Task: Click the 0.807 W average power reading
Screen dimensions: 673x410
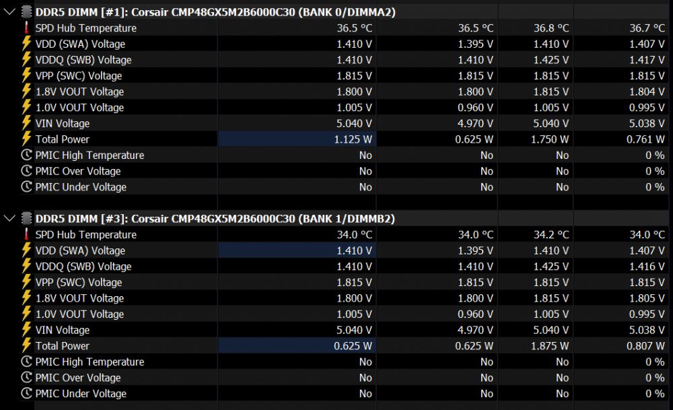Action: (645, 345)
